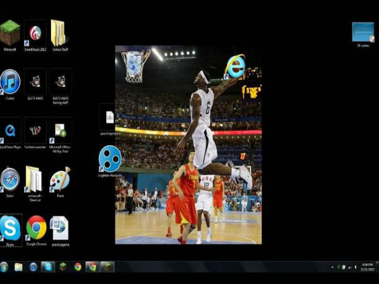Screen dimensions: 379x284
Task: Click the TechnicLauncher desktop icon
Action: [x=35, y=130]
